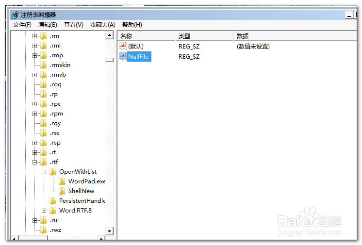
Task: Click the tree scrollbar up arrow
Action: click(x=109, y=35)
